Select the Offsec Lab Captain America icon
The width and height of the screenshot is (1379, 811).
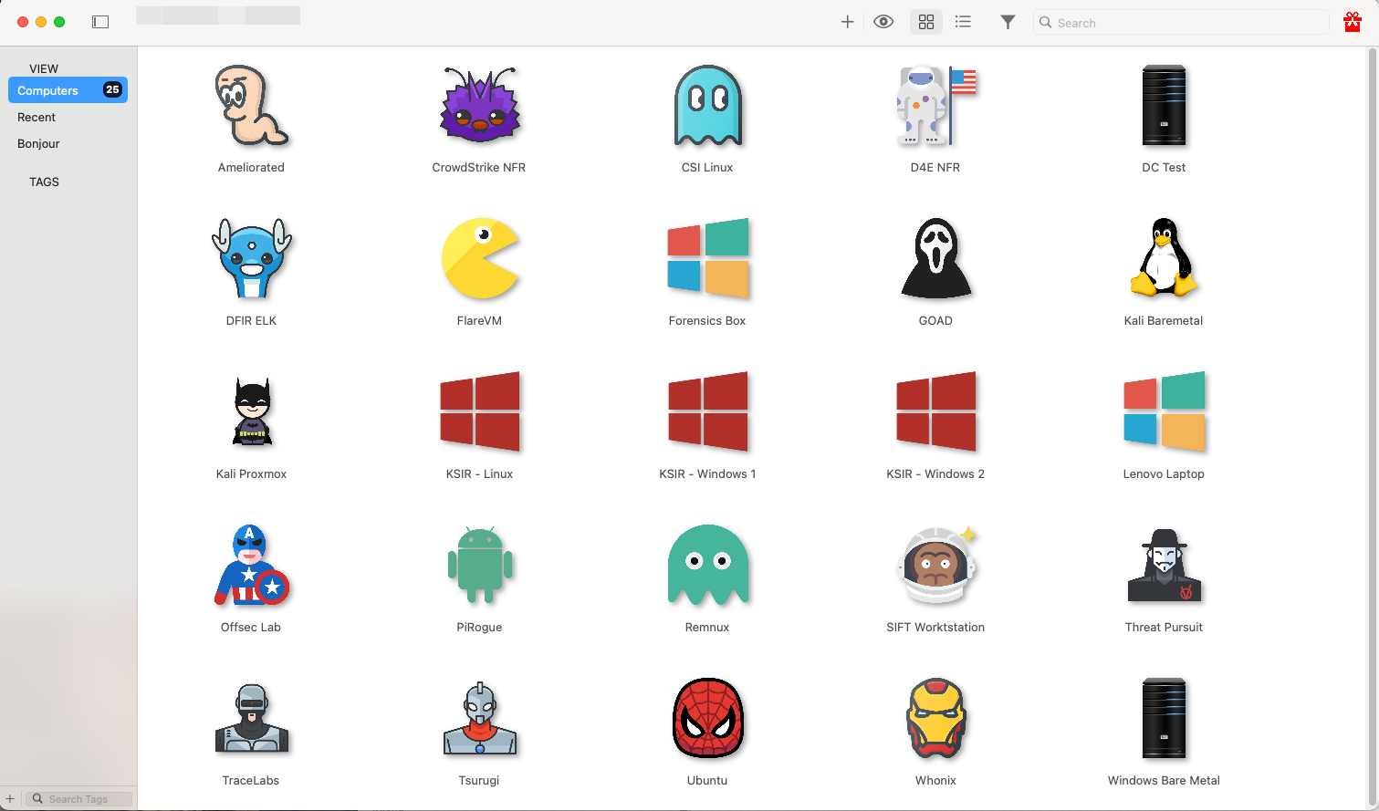coord(252,565)
